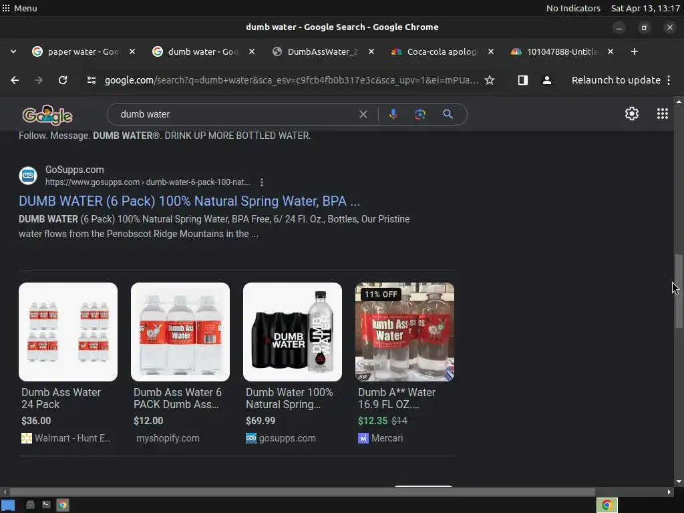This screenshot has height=513, width=684.
Task: Close the paper water tab
Action: pyautogui.click(x=132, y=51)
